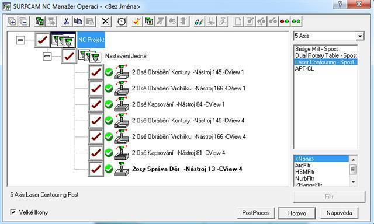The image size is (374, 224).
Task: Click the Copy operations toolbar icon
Action: pyautogui.click(x=78, y=22)
